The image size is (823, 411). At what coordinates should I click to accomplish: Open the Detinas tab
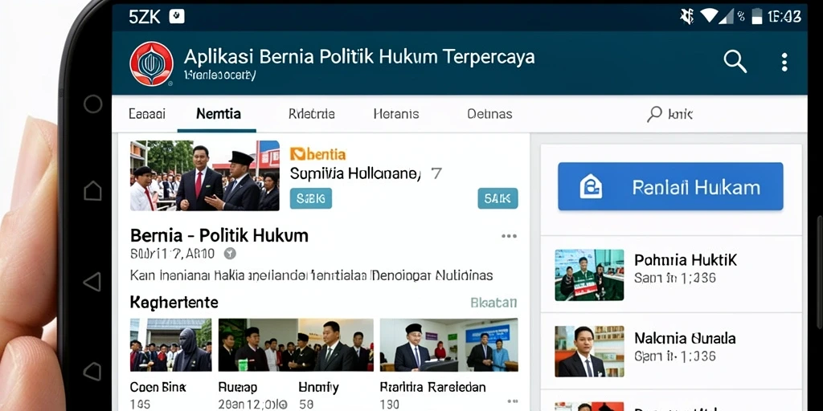click(489, 114)
